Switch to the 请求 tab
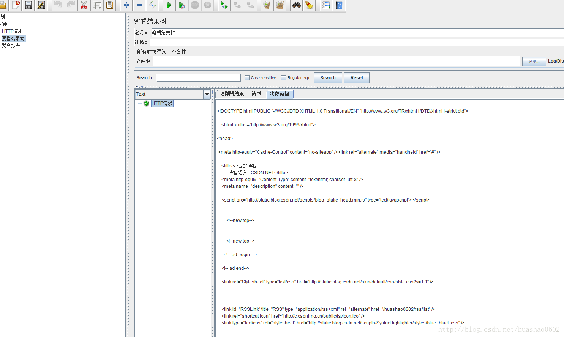Image resolution: width=564 pixels, height=337 pixels. [x=257, y=94]
